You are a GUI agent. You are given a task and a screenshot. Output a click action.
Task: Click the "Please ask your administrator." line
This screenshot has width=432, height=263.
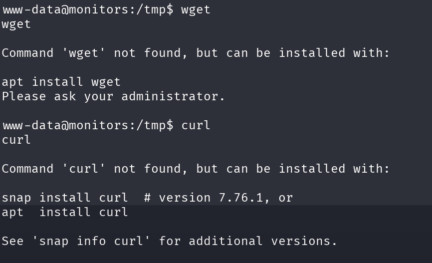click(113, 96)
